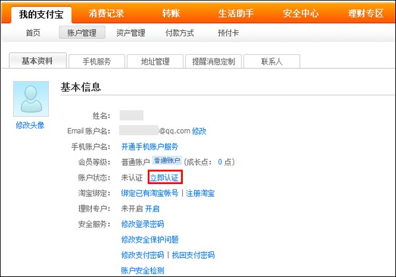The width and height of the screenshot is (396, 277).
Task: Open the 我的支付宝 main tab
Action: tap(41, 14)
